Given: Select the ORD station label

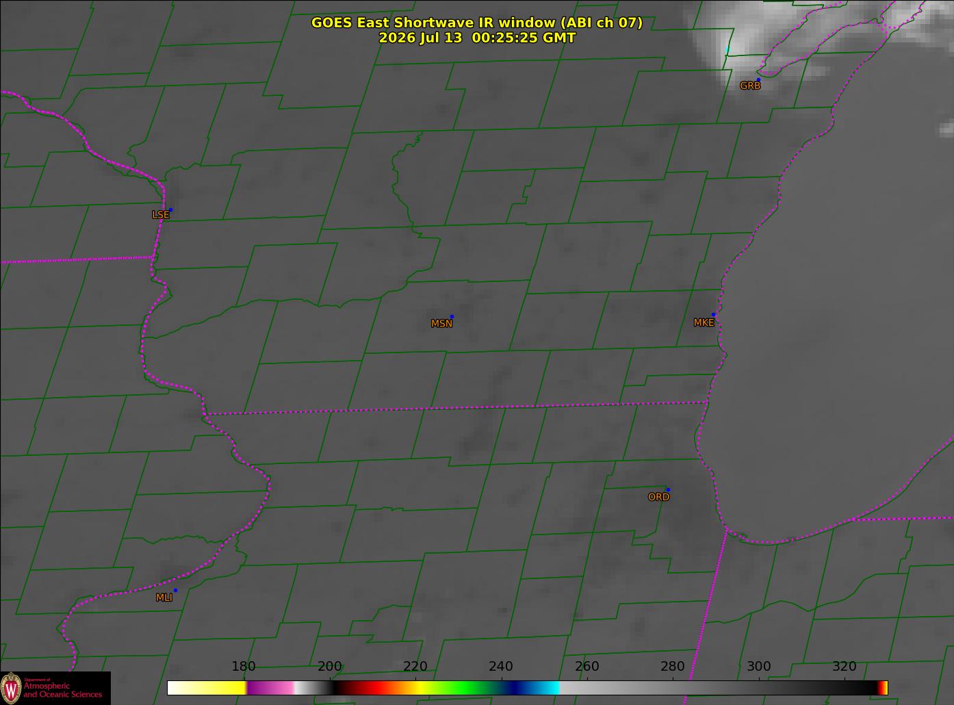Looking at the screenshot, I should click(x=658, y=497).
